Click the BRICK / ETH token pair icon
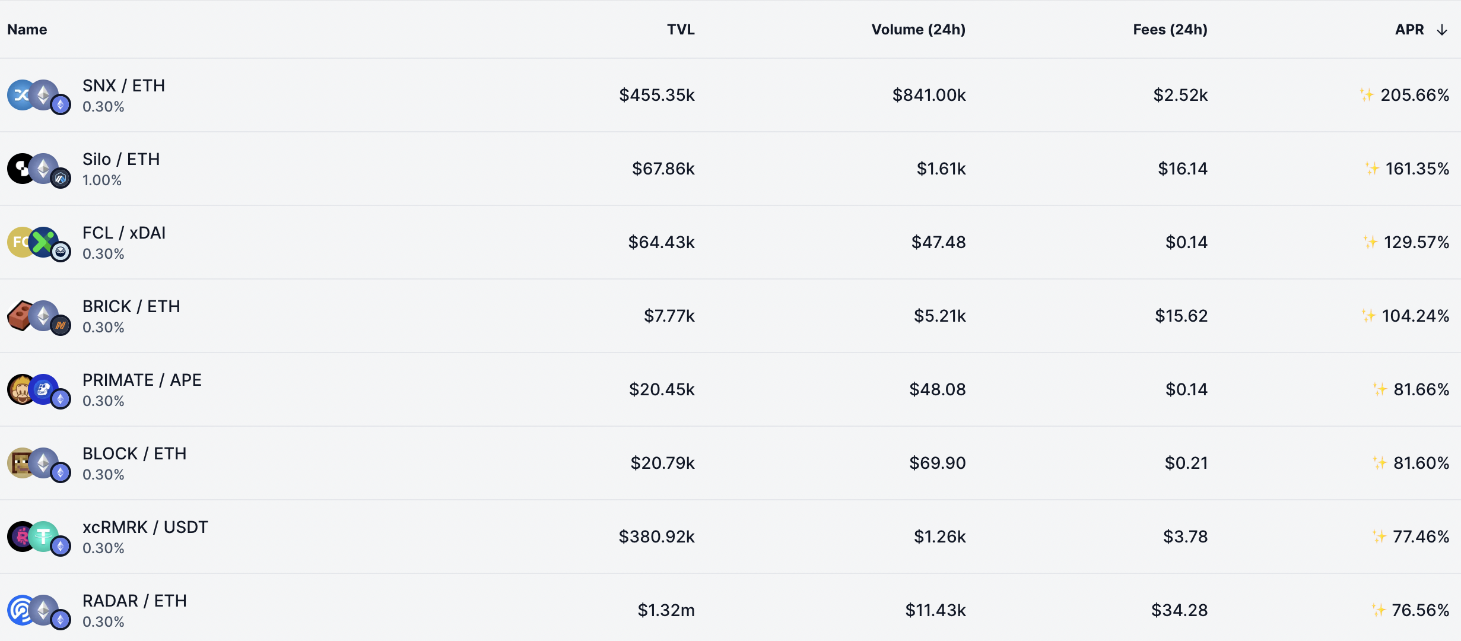 pyautogui.click(x=39, y=317)
